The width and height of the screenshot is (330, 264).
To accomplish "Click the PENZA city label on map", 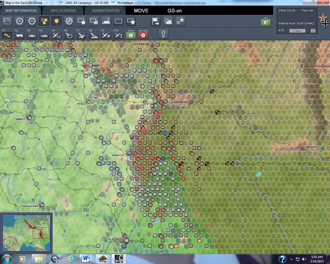I will [x=81, y=104].
